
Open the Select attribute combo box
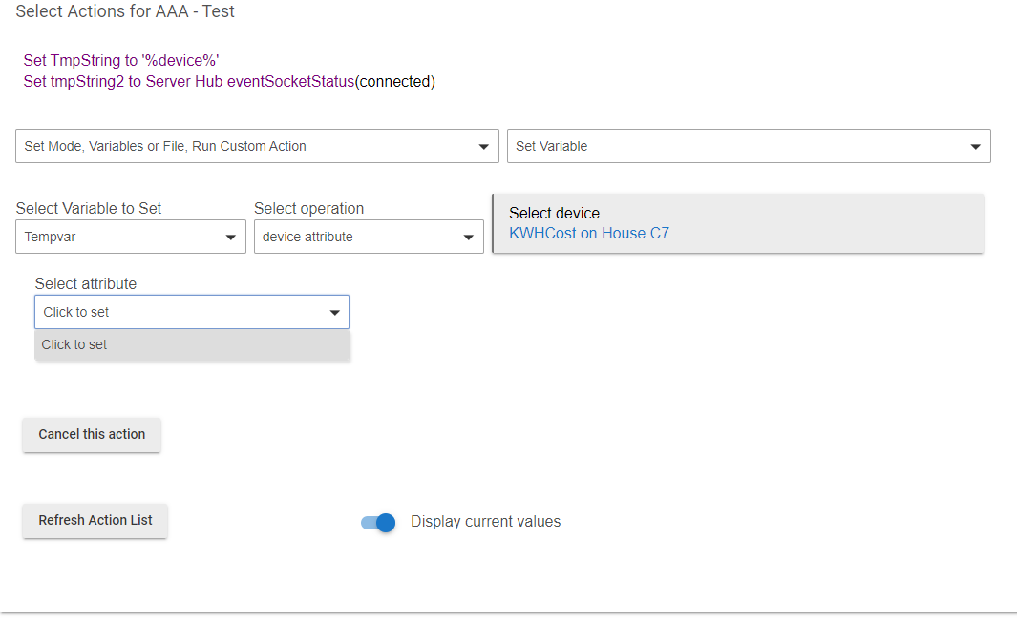(192, 312)
